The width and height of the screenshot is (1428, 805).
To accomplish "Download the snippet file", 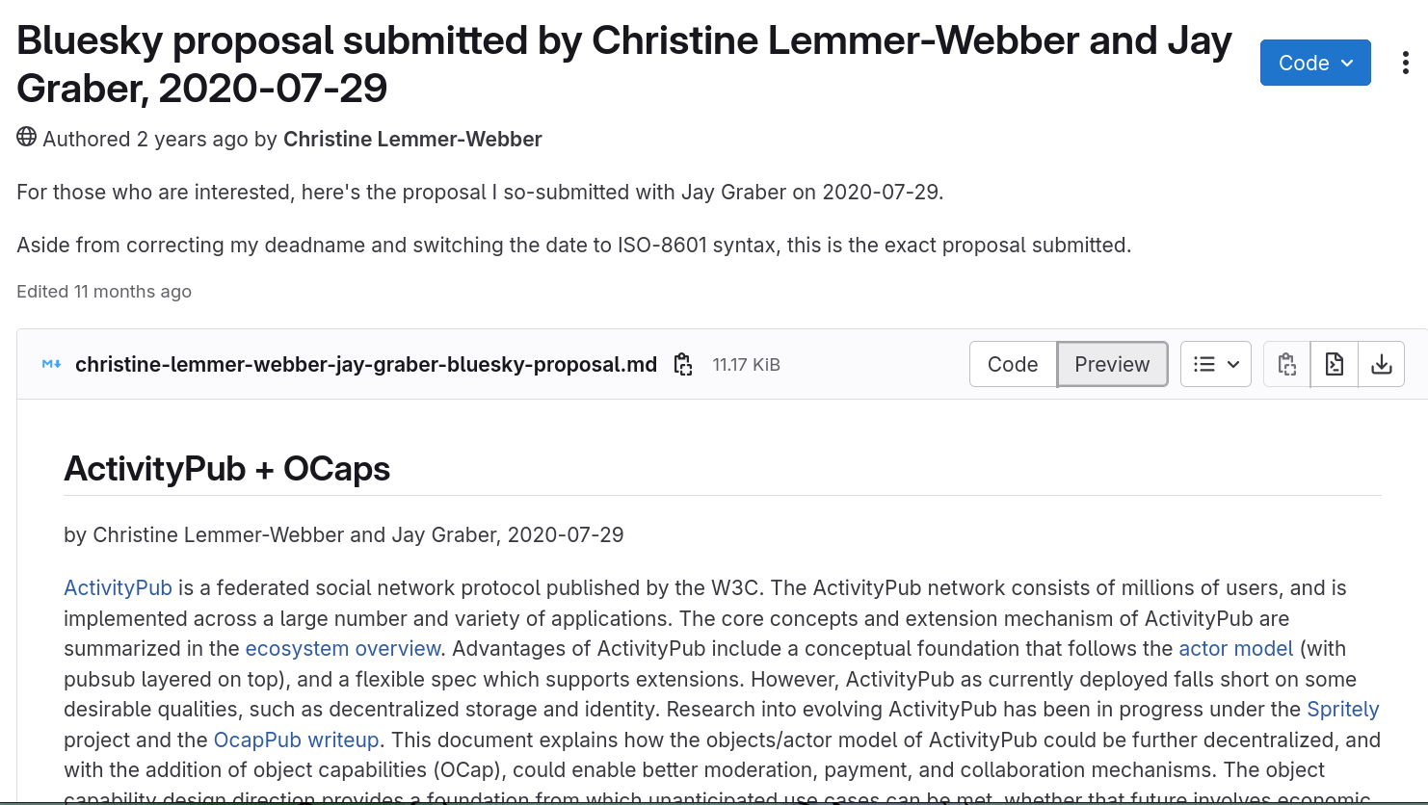I will click(1381, 365).
